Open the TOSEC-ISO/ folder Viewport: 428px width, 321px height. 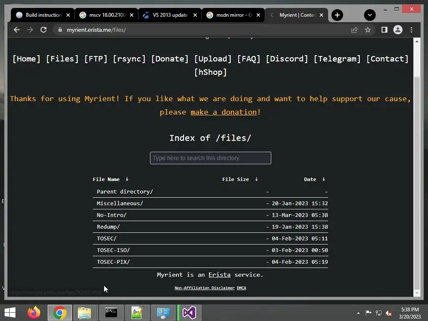113,250
